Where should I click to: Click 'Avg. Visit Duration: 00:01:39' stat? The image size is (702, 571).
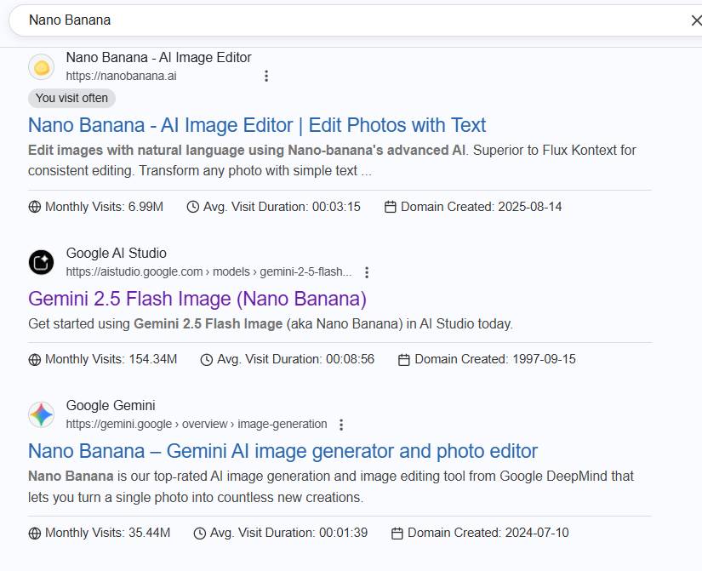point(281,533)
